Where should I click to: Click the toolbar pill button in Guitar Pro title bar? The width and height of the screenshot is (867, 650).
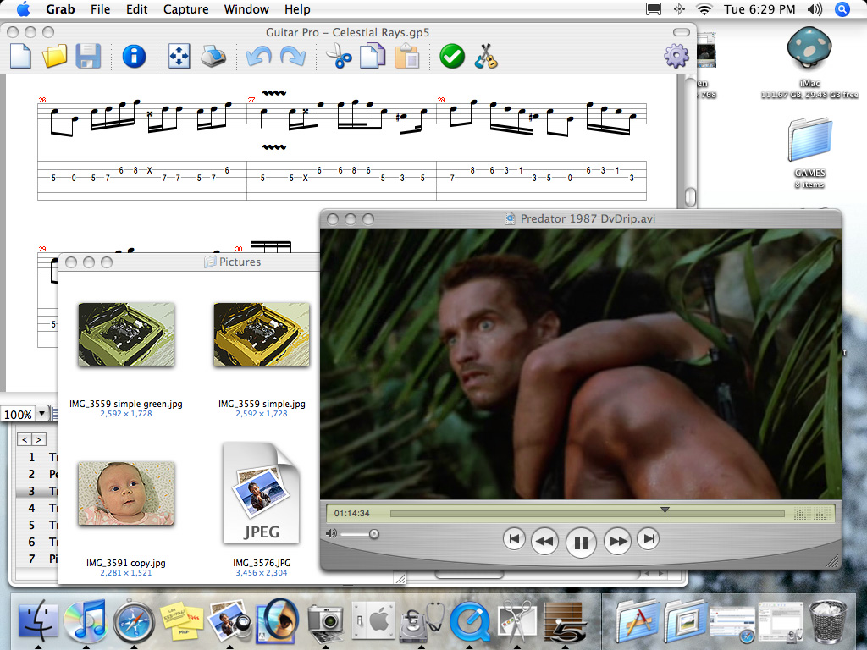pyautogui.click(x=682, y=32)
